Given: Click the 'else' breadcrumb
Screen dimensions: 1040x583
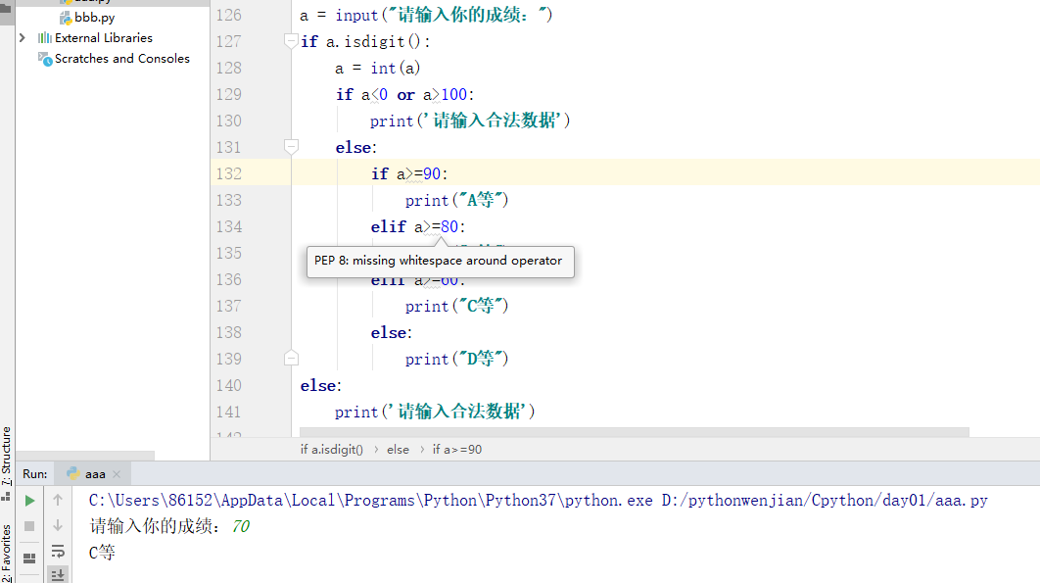Looking at the screenshot, I should (398, 450).
